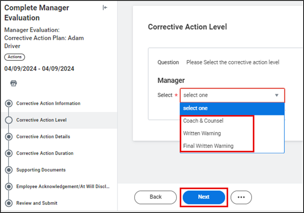Open Employee Acknowledgement/At Will Disclosure step
304x213 pixels.
click(9, 186)
